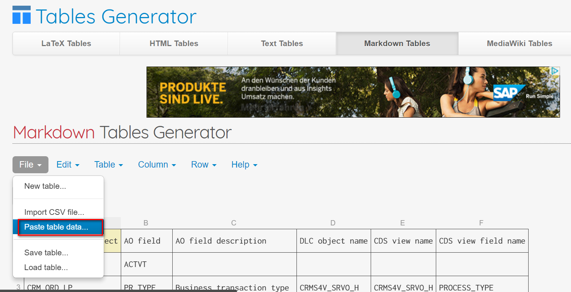Click the 'DLC object name' cell

click(x=334, y=241)
